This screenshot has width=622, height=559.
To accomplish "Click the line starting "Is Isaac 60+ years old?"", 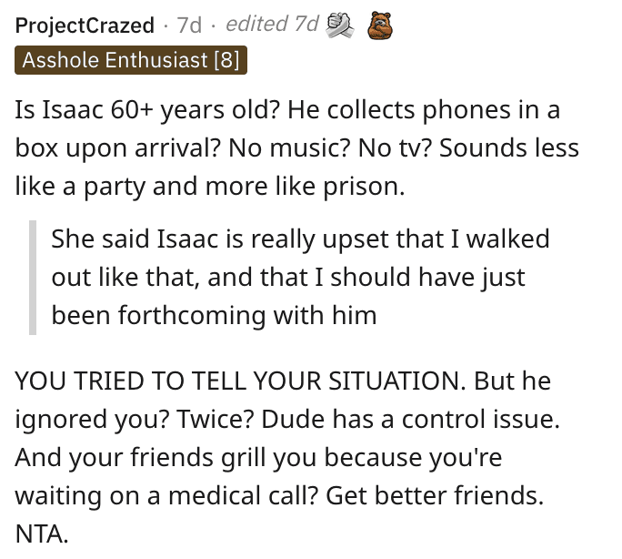I will (287, 109).
